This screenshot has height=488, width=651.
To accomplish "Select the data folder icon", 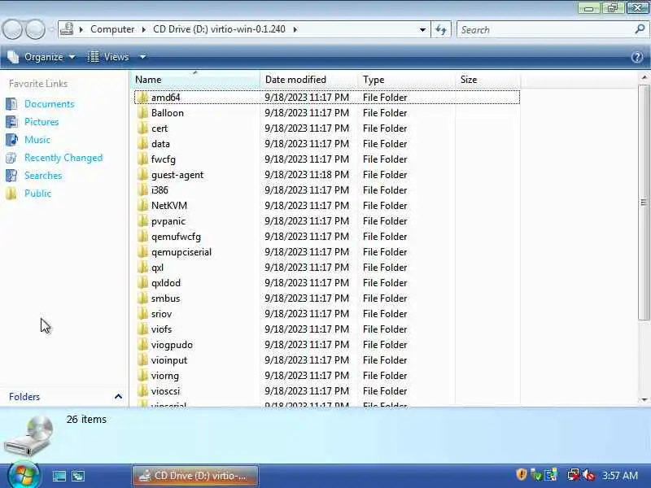I will tap(142, 144).
